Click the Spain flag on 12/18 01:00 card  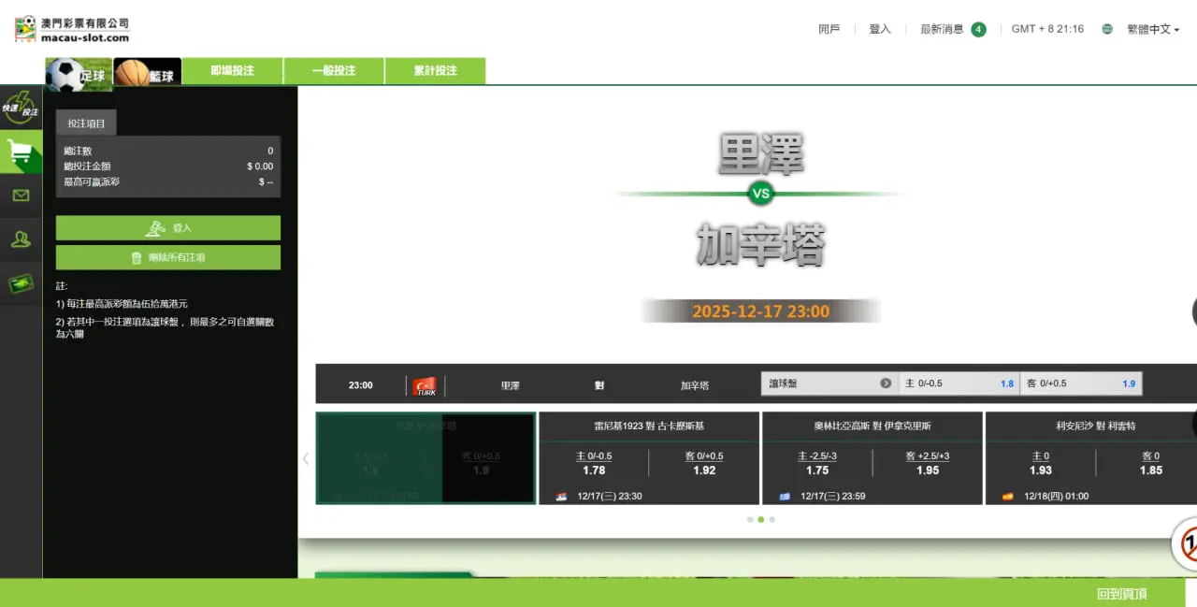1008,497
